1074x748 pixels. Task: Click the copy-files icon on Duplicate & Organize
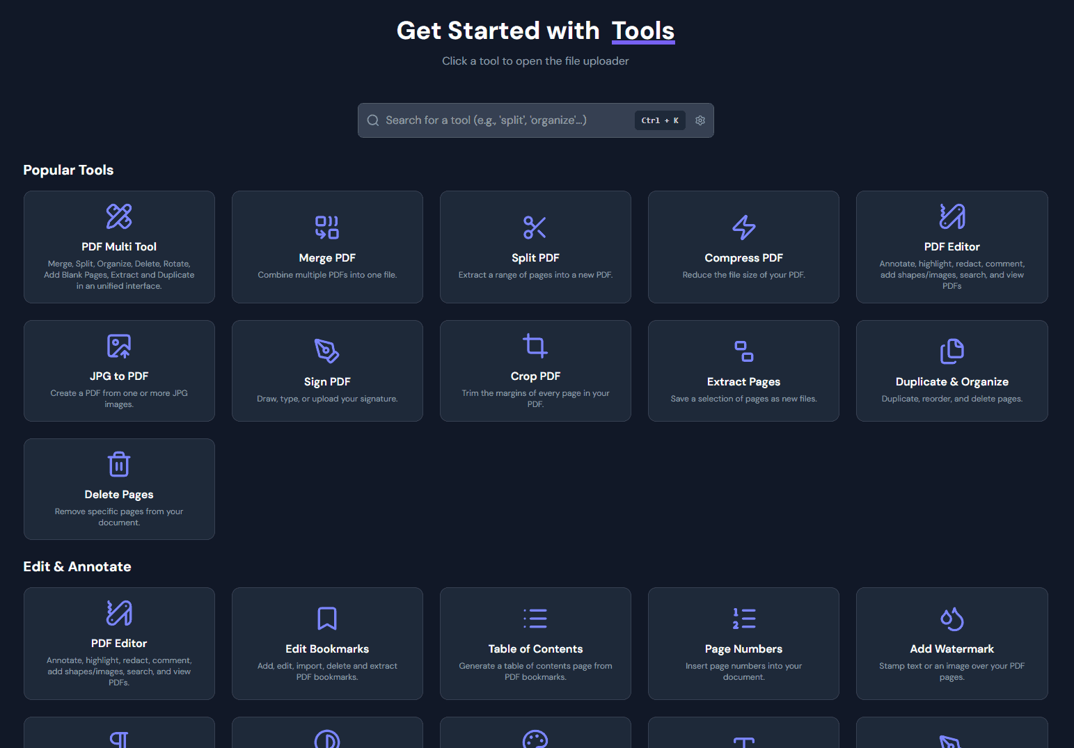pos(952,351)
